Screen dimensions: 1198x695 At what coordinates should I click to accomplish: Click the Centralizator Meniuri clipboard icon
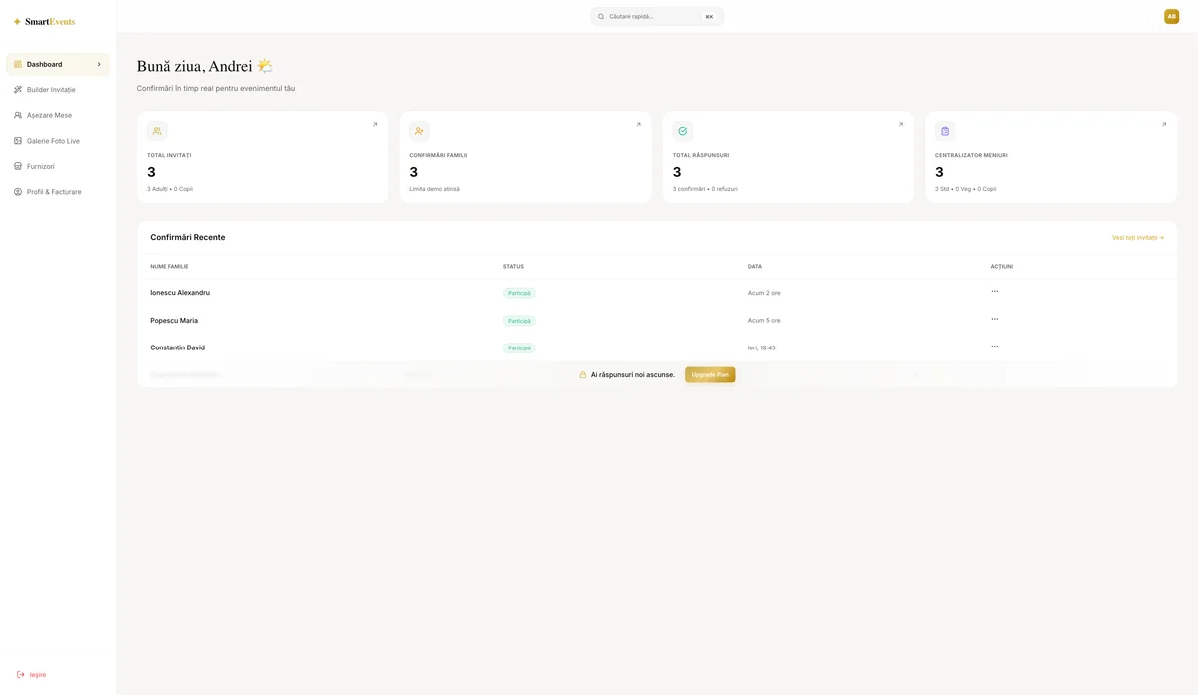945,131
